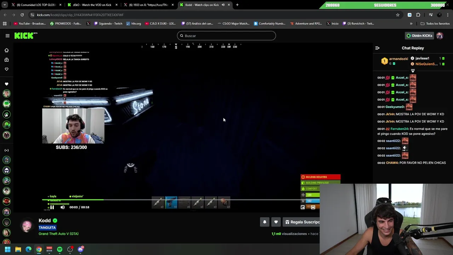The height and width of the screenshot is (255, 453).
Task: Open user profile avatar menu
Action: 440,36
